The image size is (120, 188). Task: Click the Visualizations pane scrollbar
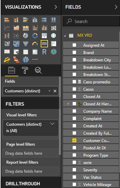tap(60, 116)
